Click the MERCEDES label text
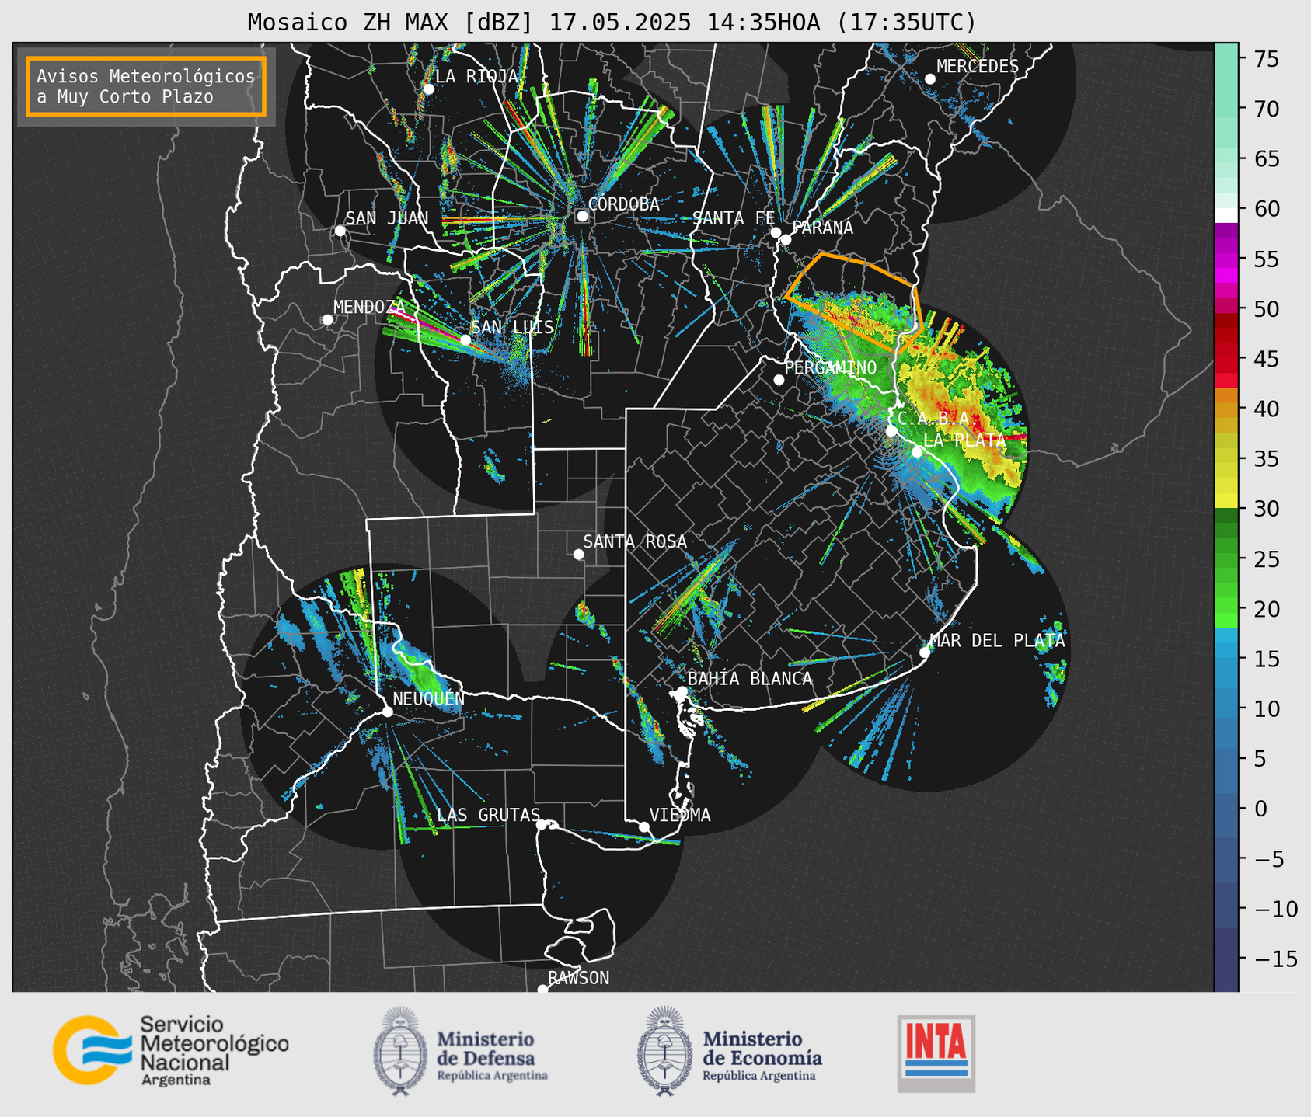Screen dimensions: 1311x1117 [x=978, y=67]
